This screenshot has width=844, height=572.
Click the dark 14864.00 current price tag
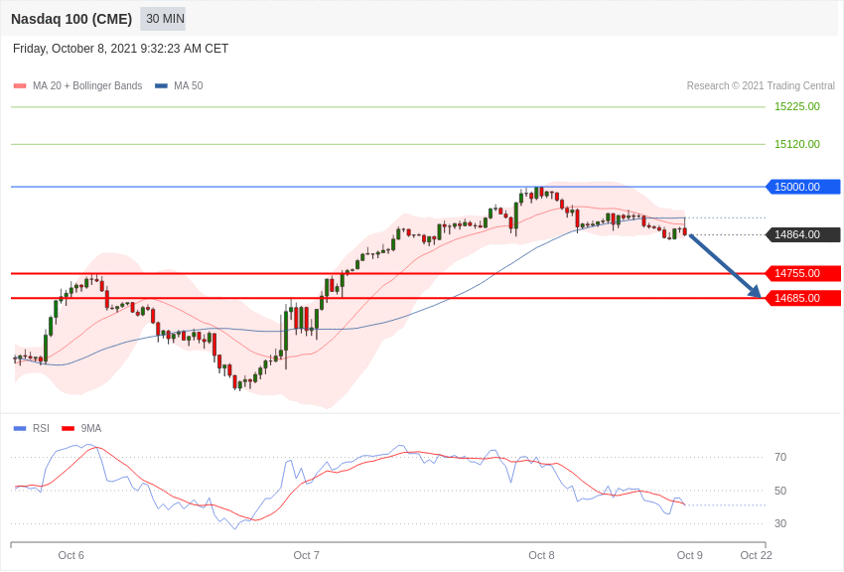(803, 234)
